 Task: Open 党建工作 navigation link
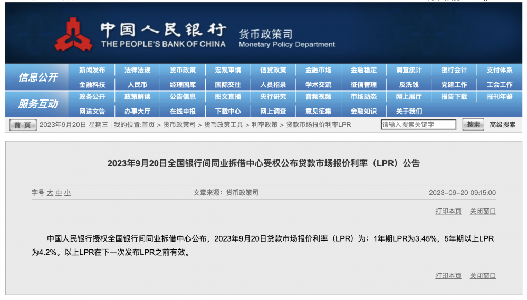pyautogui.click(x=454, y=85)
